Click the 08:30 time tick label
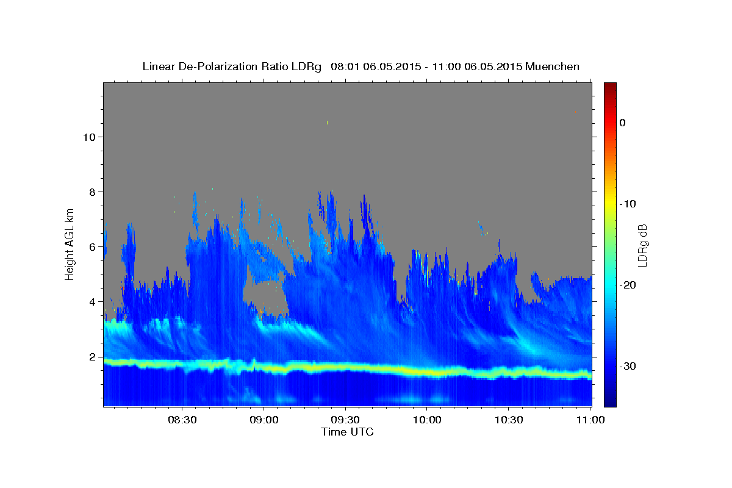732x488 pixels. pos(182,420)
